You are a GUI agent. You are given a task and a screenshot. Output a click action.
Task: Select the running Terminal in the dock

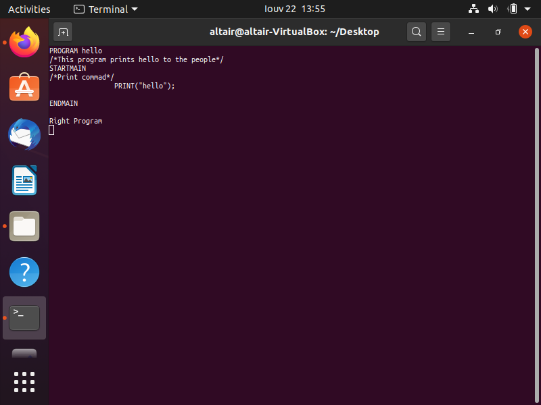[x=24, y=317]
